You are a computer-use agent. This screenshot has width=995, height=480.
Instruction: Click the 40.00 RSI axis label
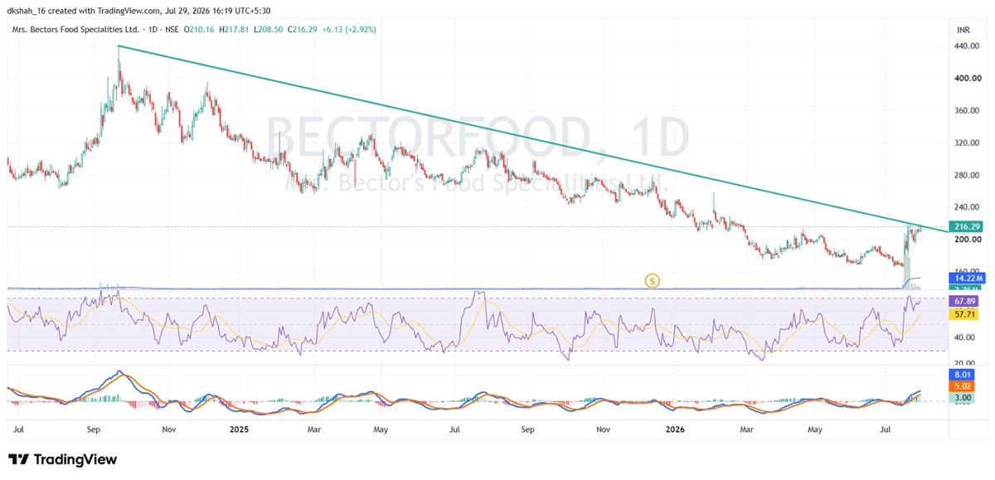coord(965,338)
